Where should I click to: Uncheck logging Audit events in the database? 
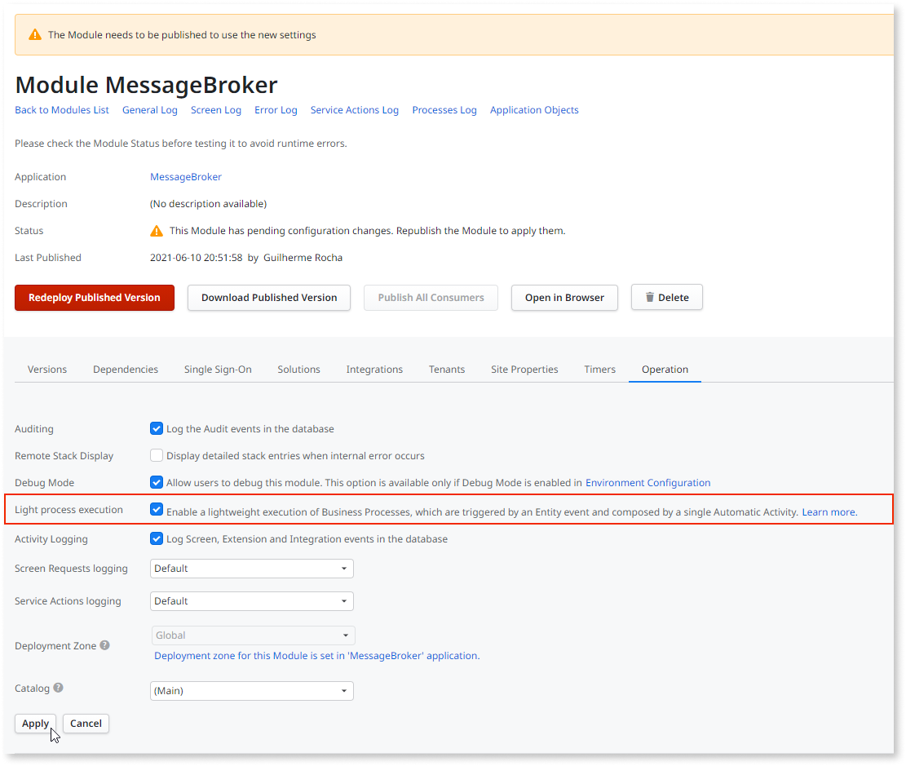(x=156, y=428)
